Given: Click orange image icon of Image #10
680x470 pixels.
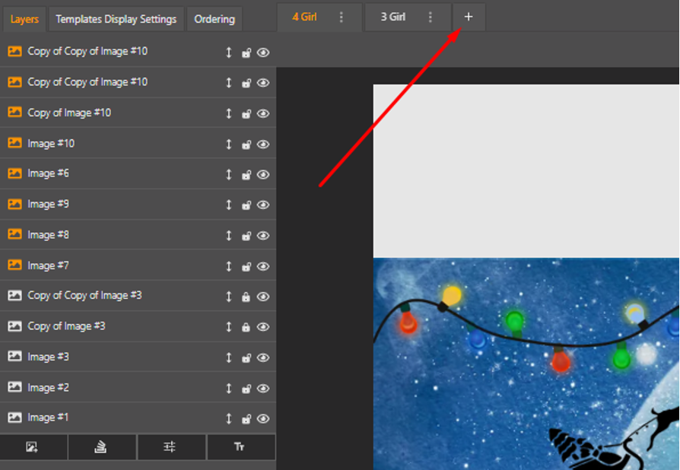Looking at the screenshot, I should 14,143.
